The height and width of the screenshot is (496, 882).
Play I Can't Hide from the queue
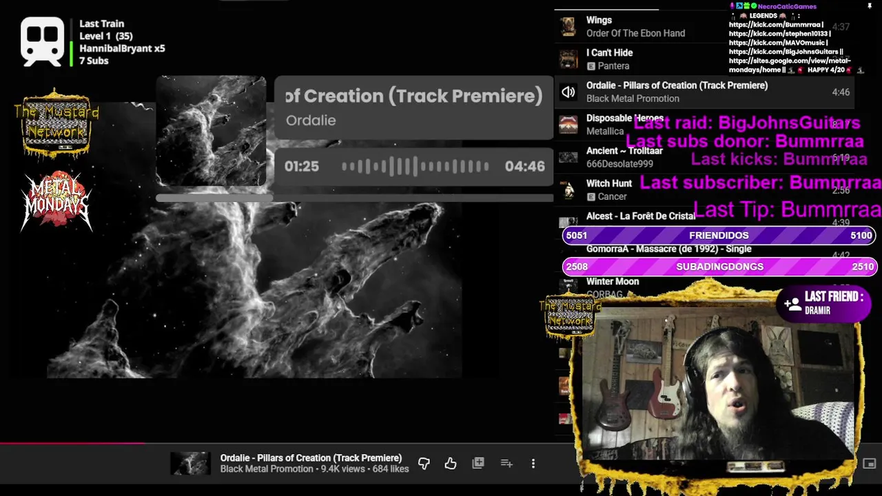(609, 52)
